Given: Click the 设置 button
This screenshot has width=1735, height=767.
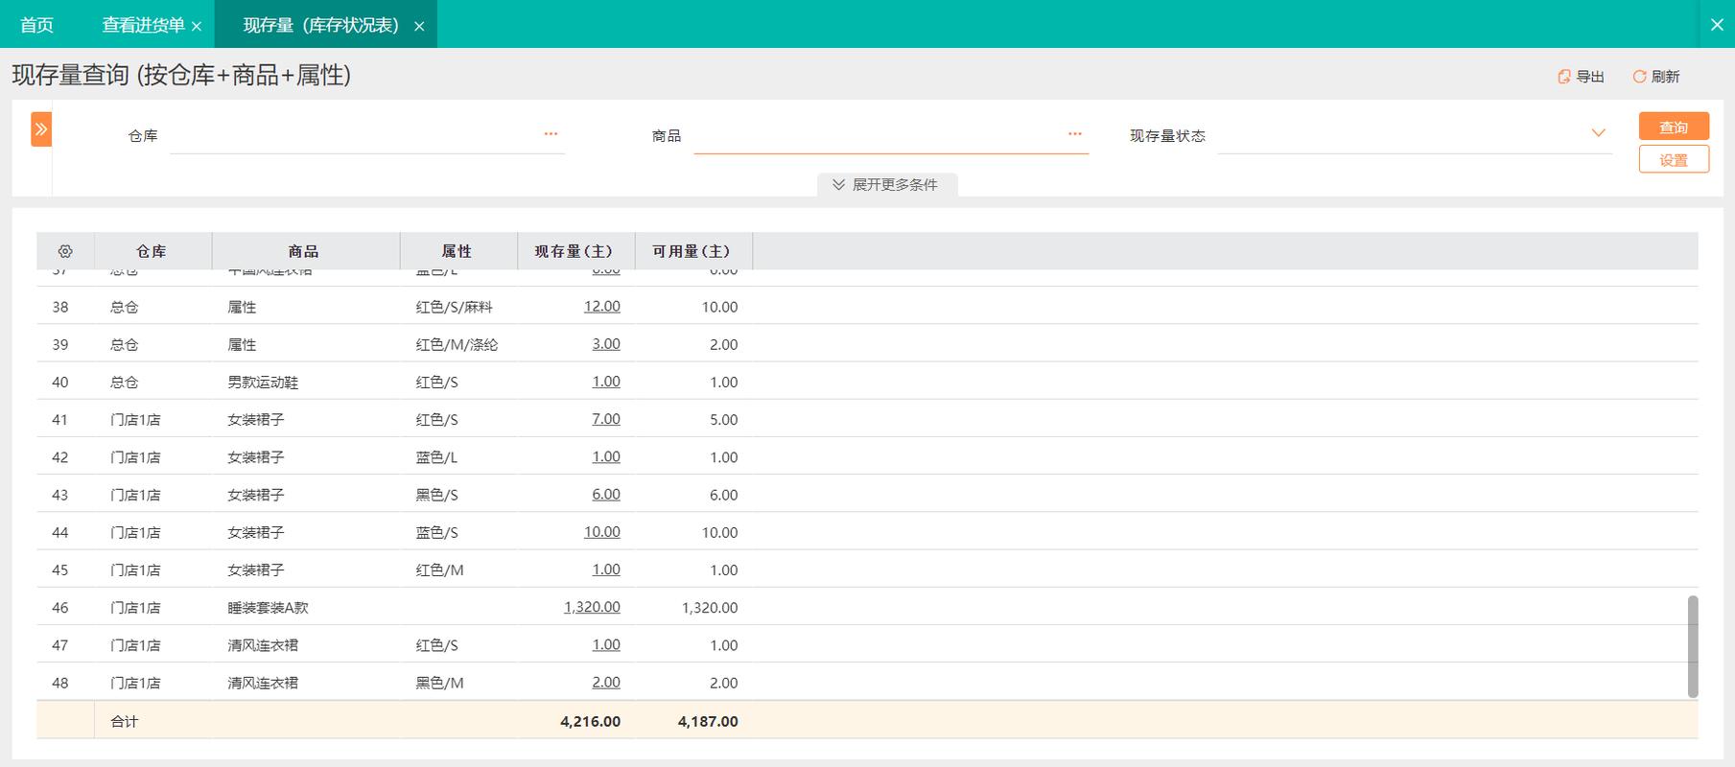Looking at the screenshot, I should pyautogui.click(x=1674, y=160).
